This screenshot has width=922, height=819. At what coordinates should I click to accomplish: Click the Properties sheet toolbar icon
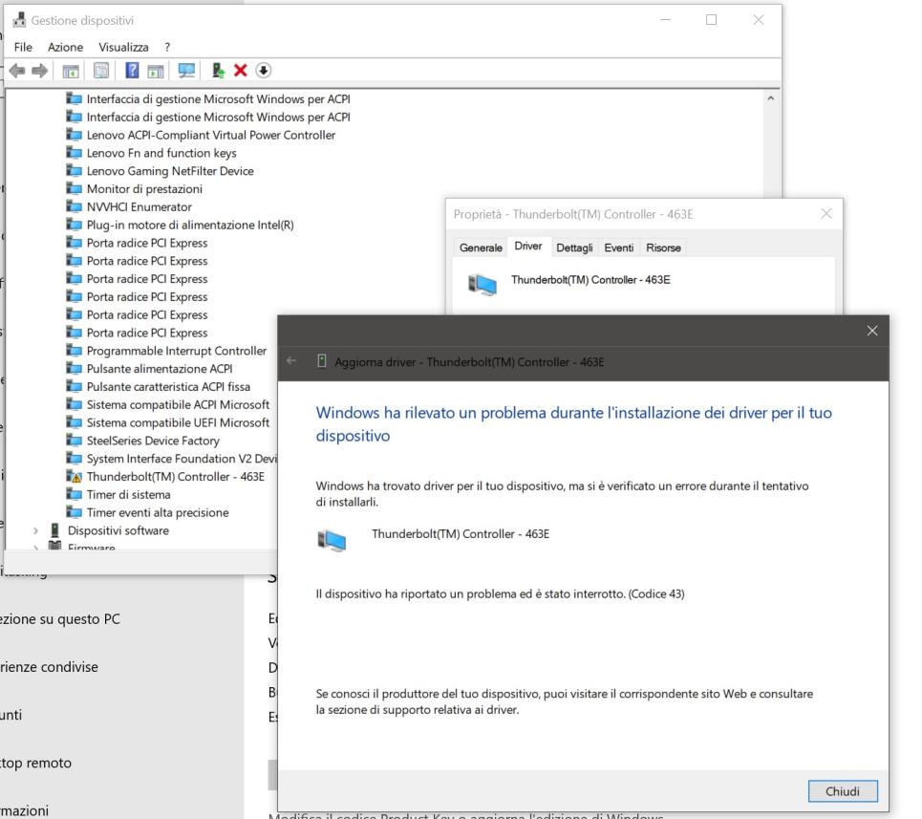coord(99,71)
